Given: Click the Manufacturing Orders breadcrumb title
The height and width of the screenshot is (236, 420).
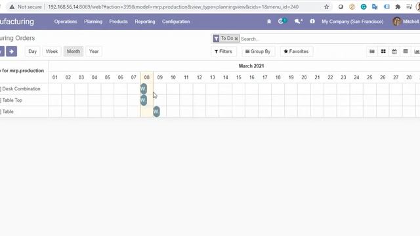Looking at the screenshot, I should (x=18, y=38).
